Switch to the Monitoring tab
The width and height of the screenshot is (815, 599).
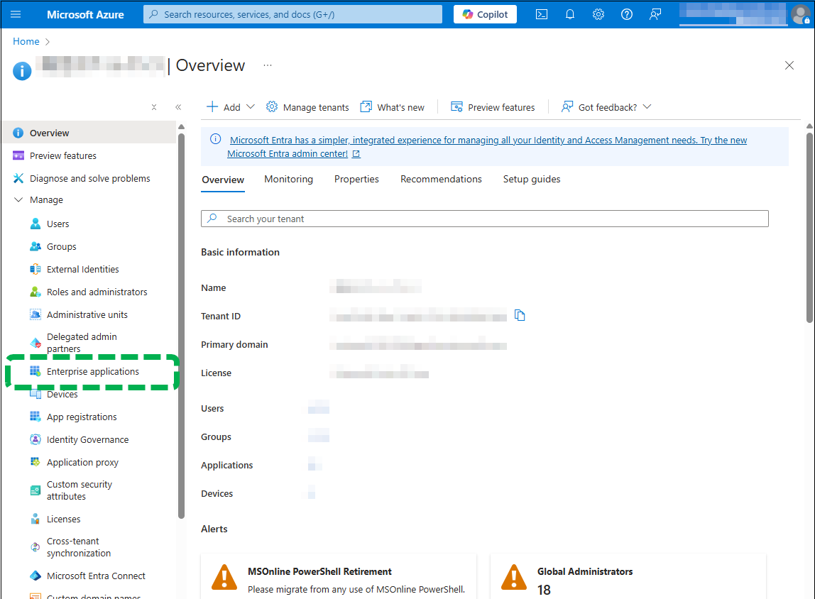click(288, 179)
